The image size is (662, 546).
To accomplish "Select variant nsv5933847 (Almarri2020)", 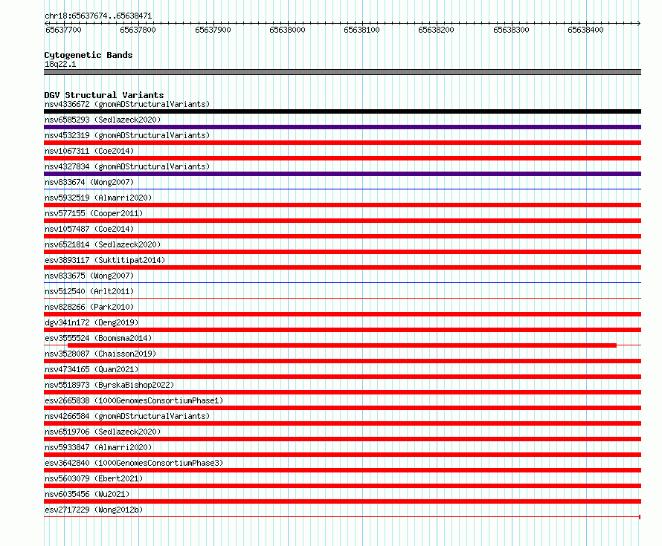I will pyautogui.click(x=98, y=447).
